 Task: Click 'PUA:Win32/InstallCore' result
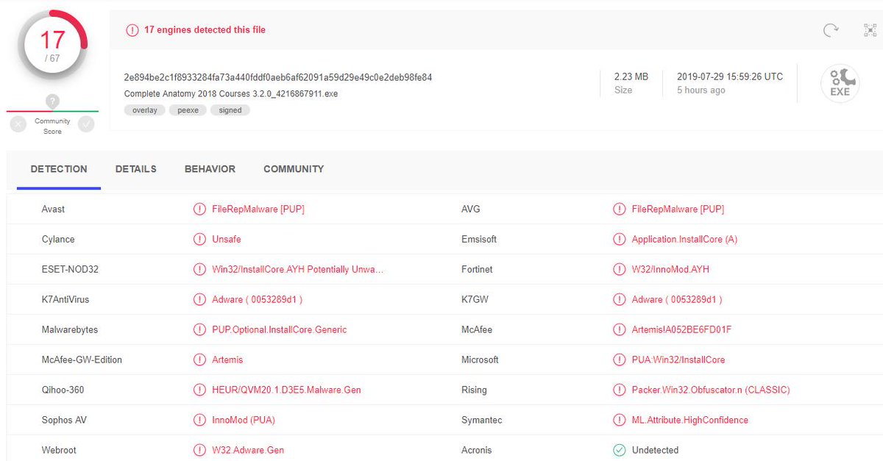pyautogui.click(x=678, y=360)
